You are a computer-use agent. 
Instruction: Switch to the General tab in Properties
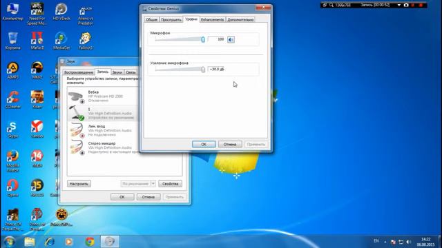pos(152,20)
